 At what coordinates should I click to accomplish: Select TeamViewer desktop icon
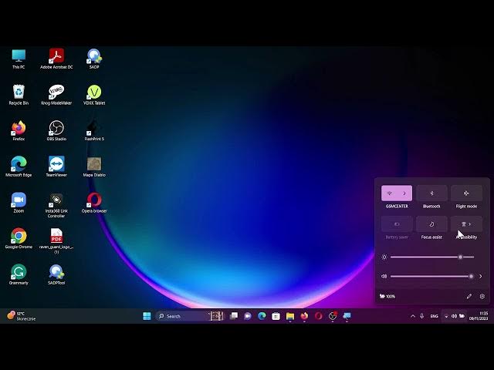[56, 166]
